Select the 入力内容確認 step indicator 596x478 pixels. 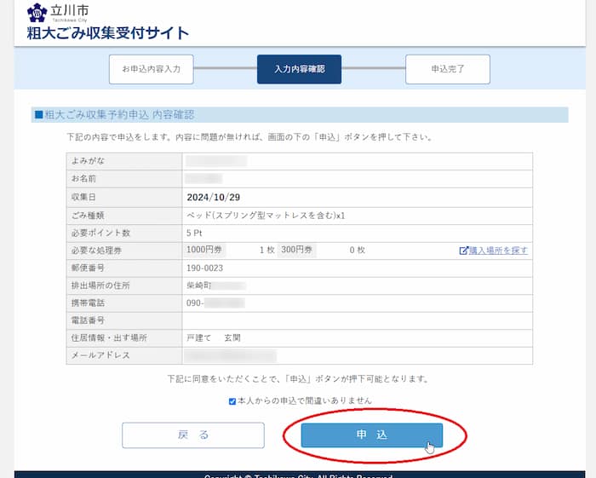[299, 69]
